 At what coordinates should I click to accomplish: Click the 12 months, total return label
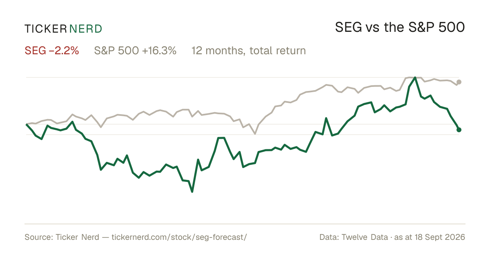tap(249, 51)
